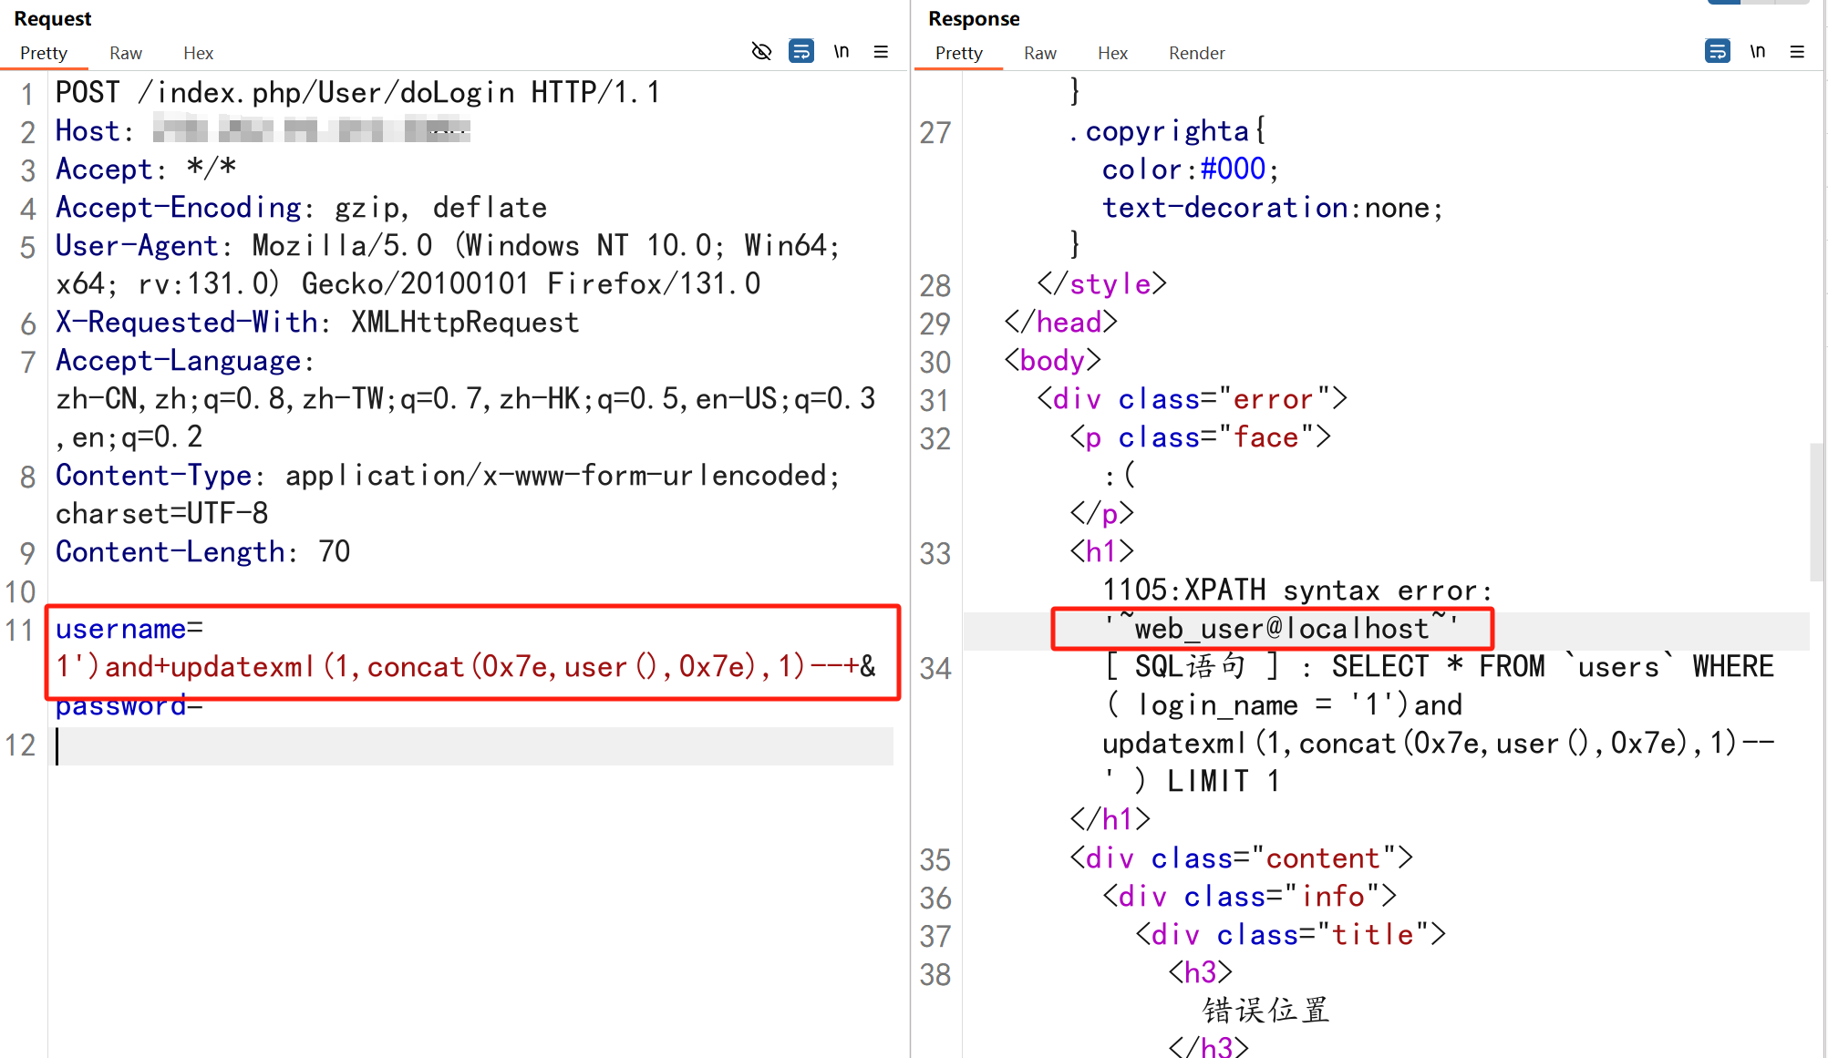
Task: Toggle word wrap icon in Response panel
Action: click(x=1718, y=52)
